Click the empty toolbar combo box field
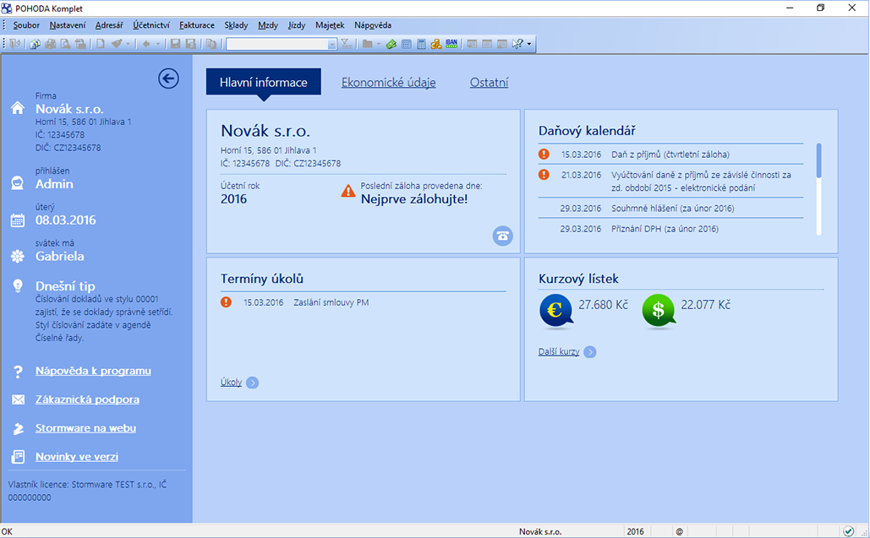Screen dimensions: 870x538 tap(276, 44)
